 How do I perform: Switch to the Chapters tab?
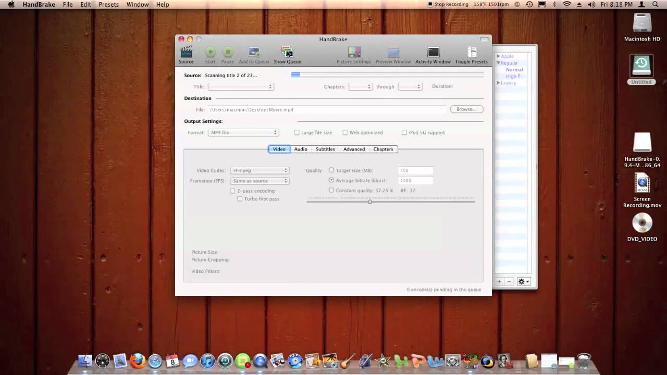pyautogui.click(x=383, y=149)
